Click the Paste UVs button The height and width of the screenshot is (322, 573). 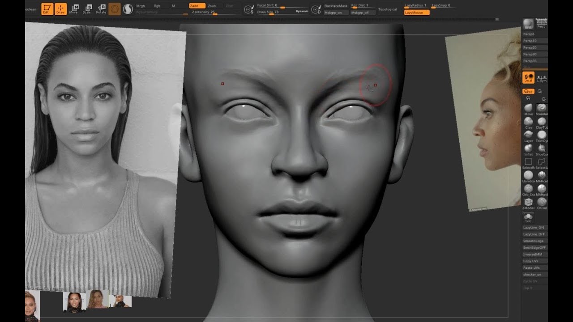pyautogui.click(x=535, y=268)
